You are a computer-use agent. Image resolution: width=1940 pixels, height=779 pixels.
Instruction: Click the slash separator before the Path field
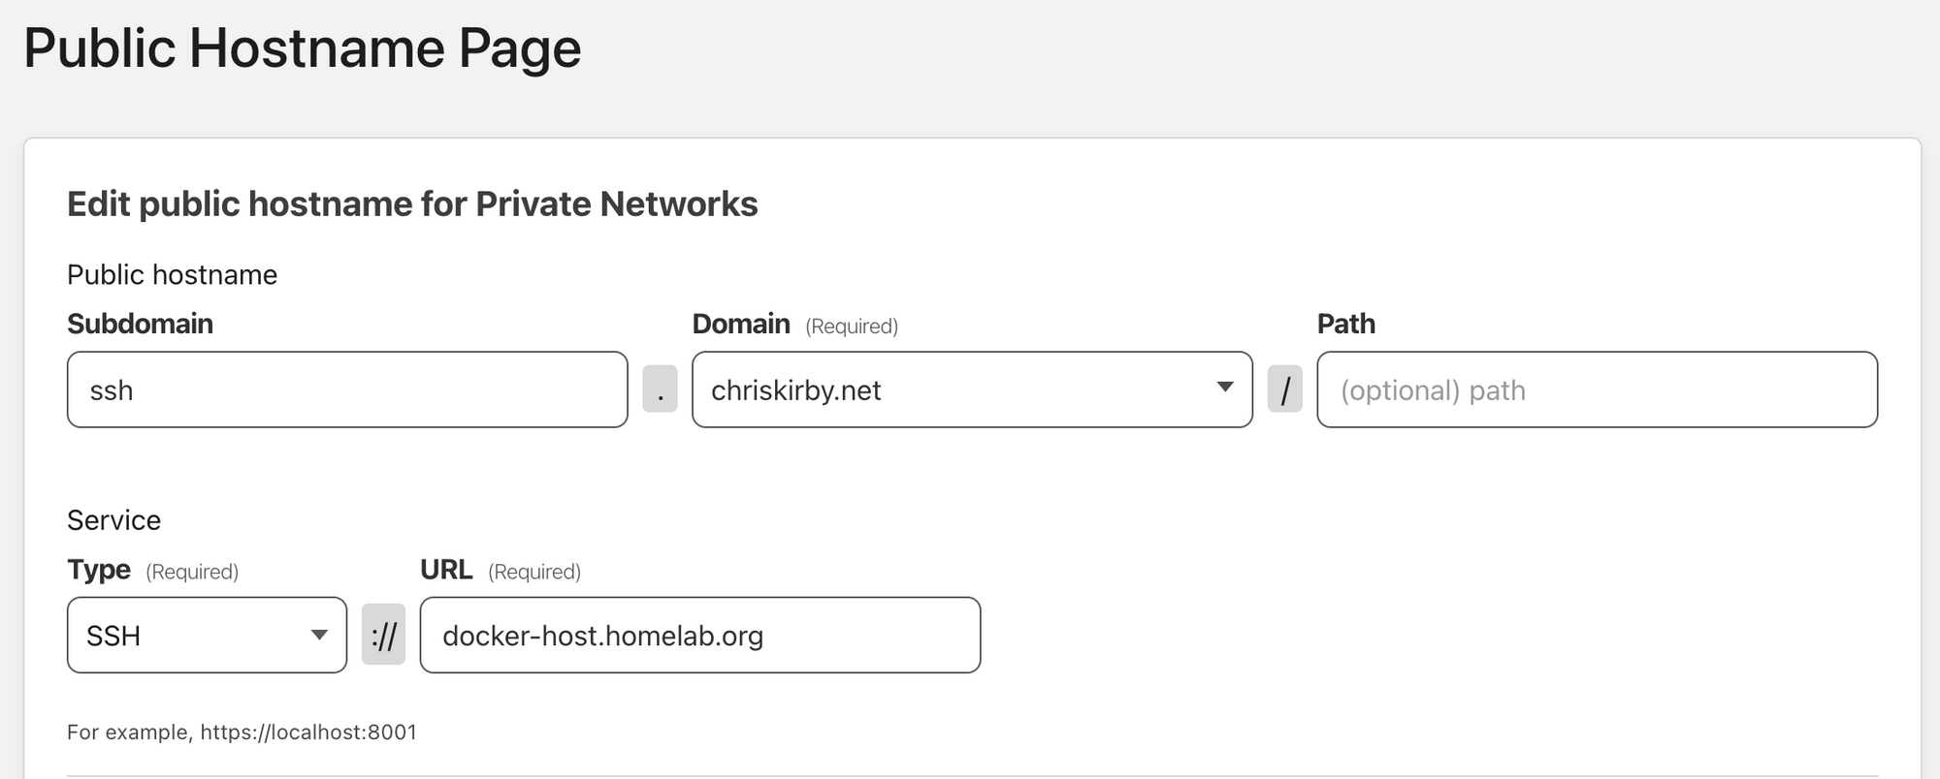(1284, 389)
